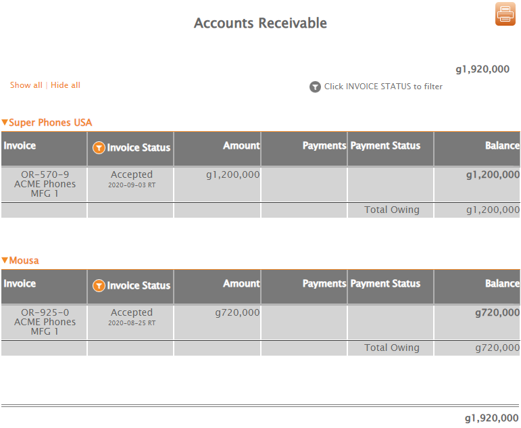Click filter icon in Super Phones USA Invoice Status header
This screenshot has width=521, height=428.
pos(99,147)
